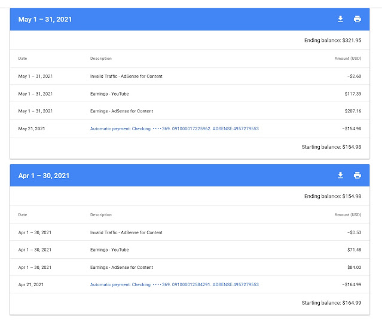Click the Description column header in April table
The image size is (382, 325).
101,214
